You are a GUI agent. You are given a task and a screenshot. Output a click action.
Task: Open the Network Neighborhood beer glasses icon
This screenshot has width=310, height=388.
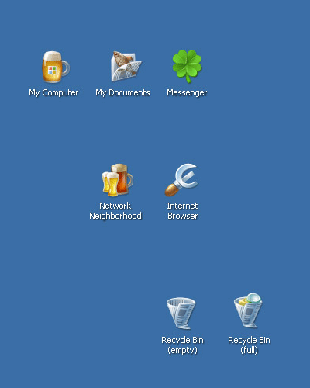point(118,179)
